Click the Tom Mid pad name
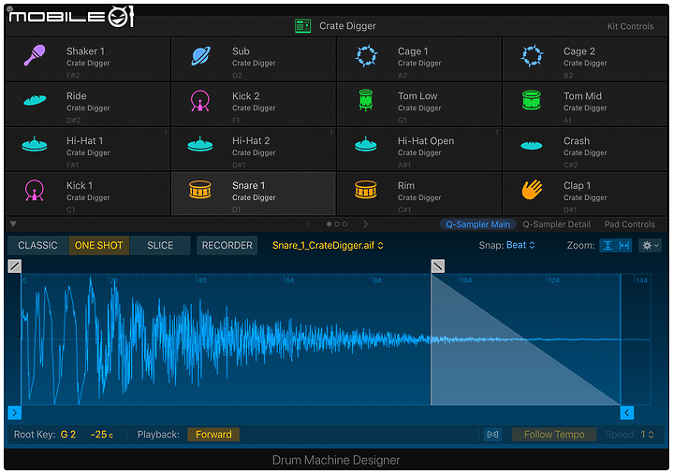Viewport: 673px width, 474px height. click(582, 96)
